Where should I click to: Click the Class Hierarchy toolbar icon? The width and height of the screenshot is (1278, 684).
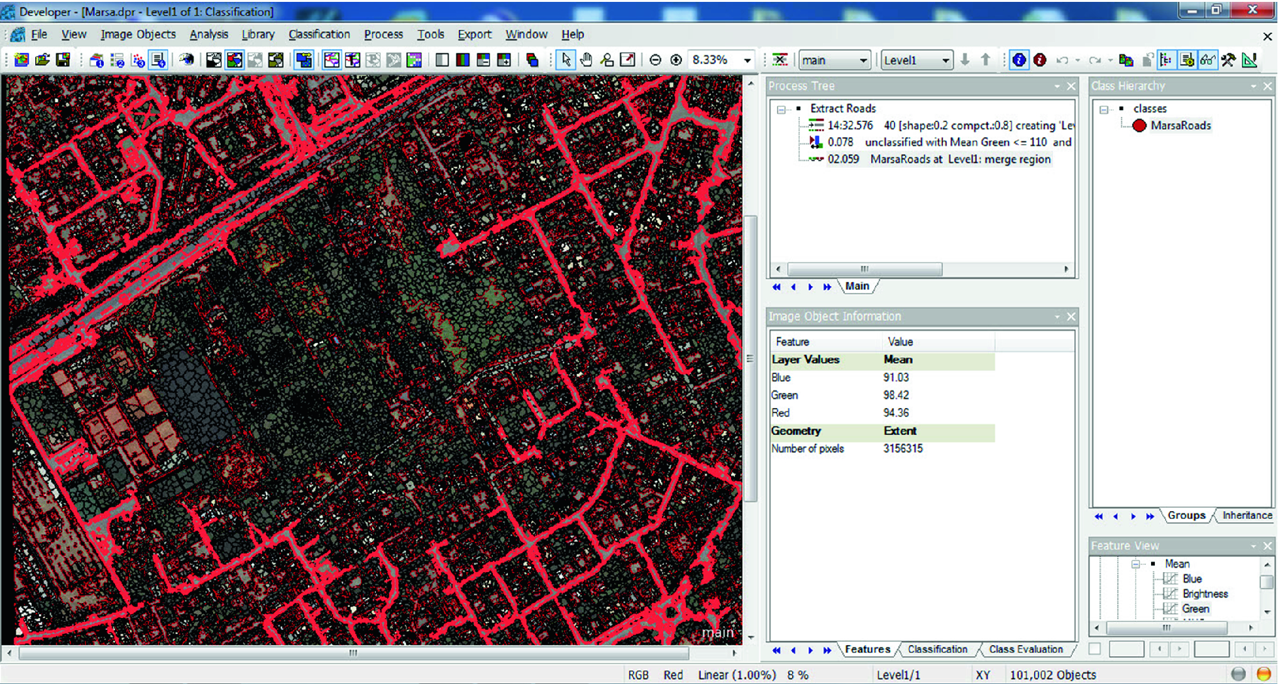point(1164,60)
